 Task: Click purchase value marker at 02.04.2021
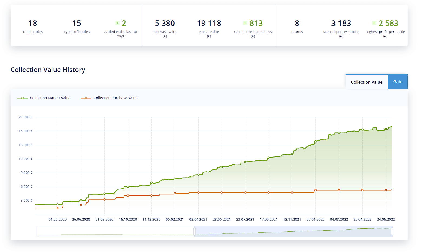[x=198, y=192]
